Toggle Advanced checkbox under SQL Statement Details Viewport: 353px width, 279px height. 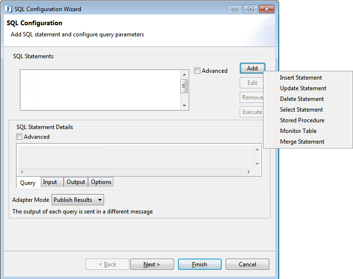[x=19, y=137]
